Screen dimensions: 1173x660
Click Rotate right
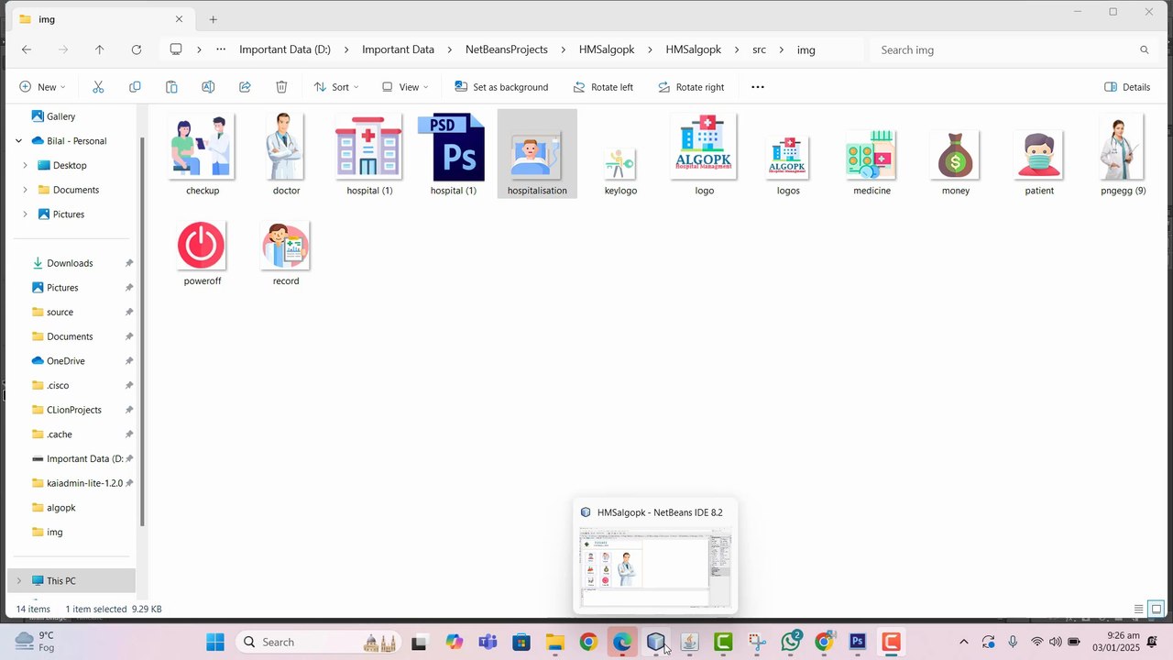pos(691,87)
